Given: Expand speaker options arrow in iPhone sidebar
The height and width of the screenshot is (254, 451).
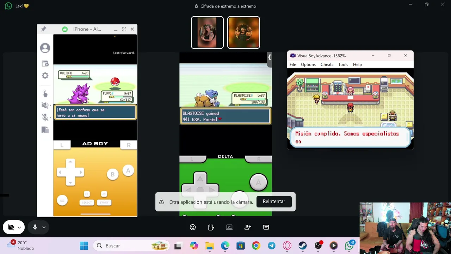Looking at the screenshot, I should [50, 105].
